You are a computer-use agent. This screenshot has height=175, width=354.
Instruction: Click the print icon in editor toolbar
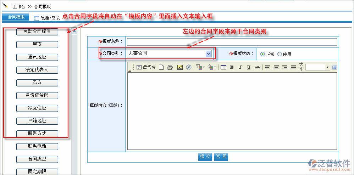pyautogui.click(x=170, y=67)
